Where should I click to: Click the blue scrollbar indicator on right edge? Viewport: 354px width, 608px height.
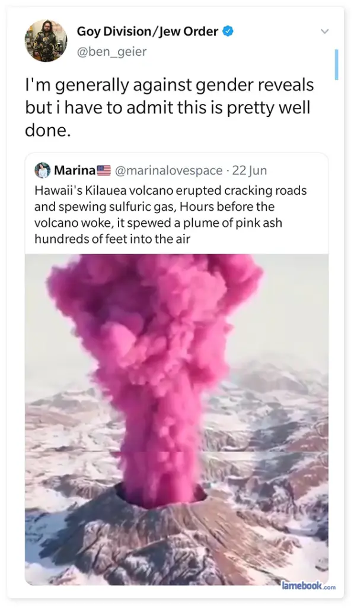tap(337, 65)
